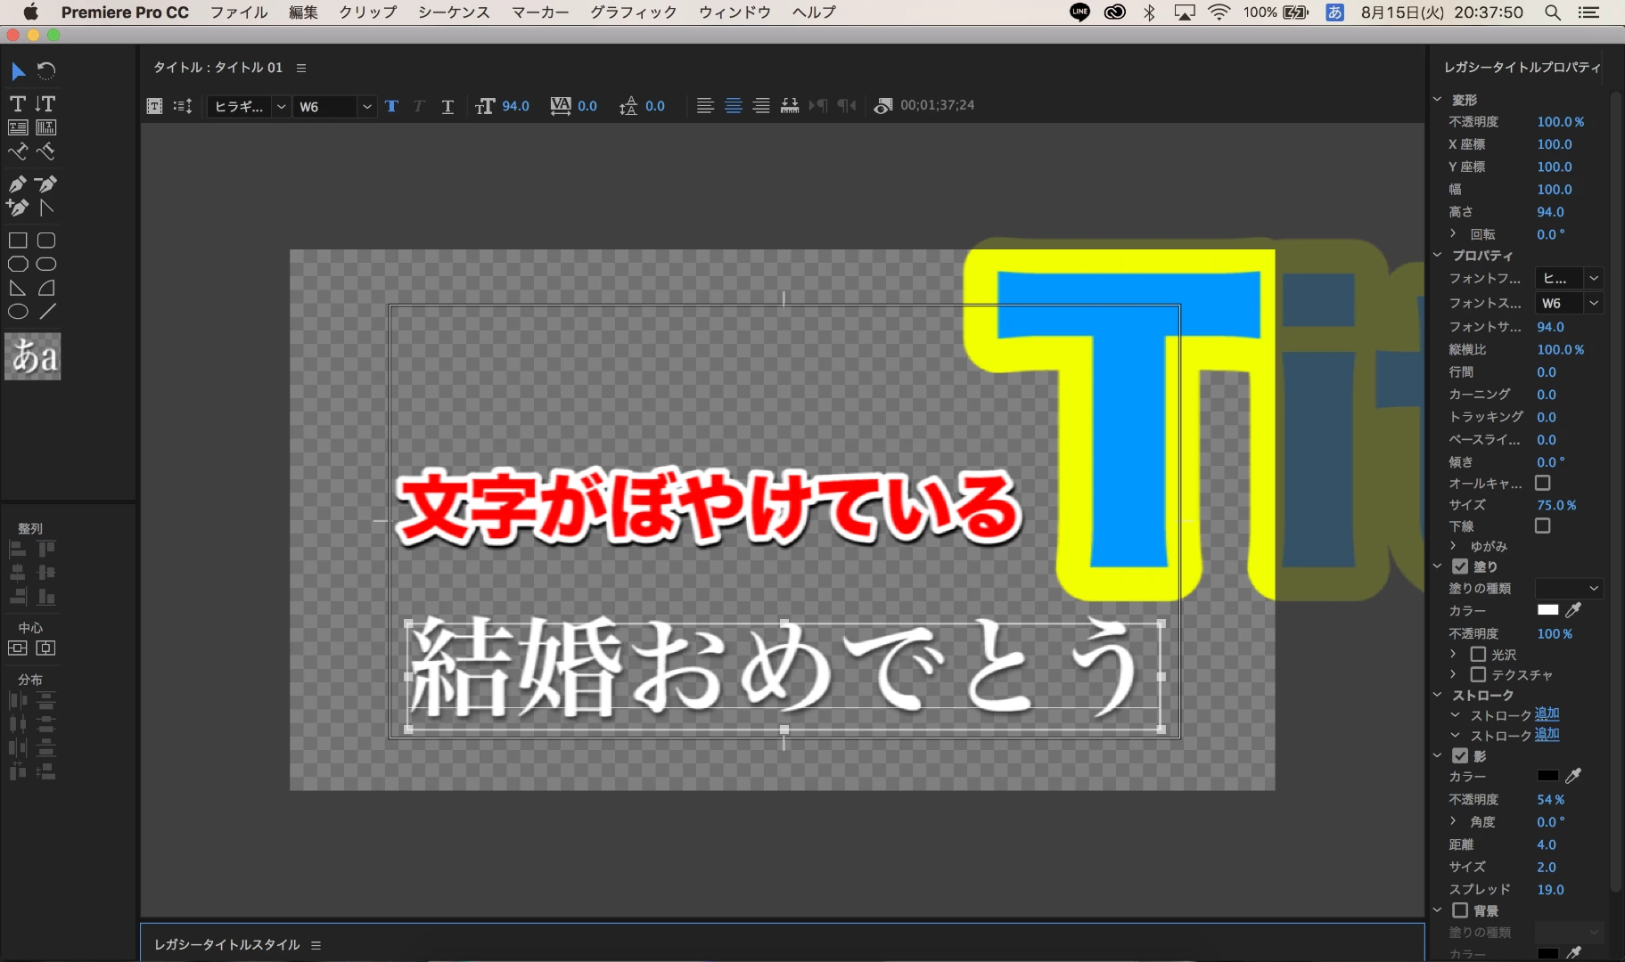Collapse the 変形 section
Screen dimensions: 1625x962
click(x=1437, y=100)
